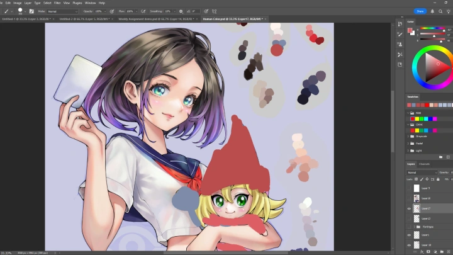Open the layer blend mode dropdown
Viewport: 453px width, 255px height.
(422, 173)
